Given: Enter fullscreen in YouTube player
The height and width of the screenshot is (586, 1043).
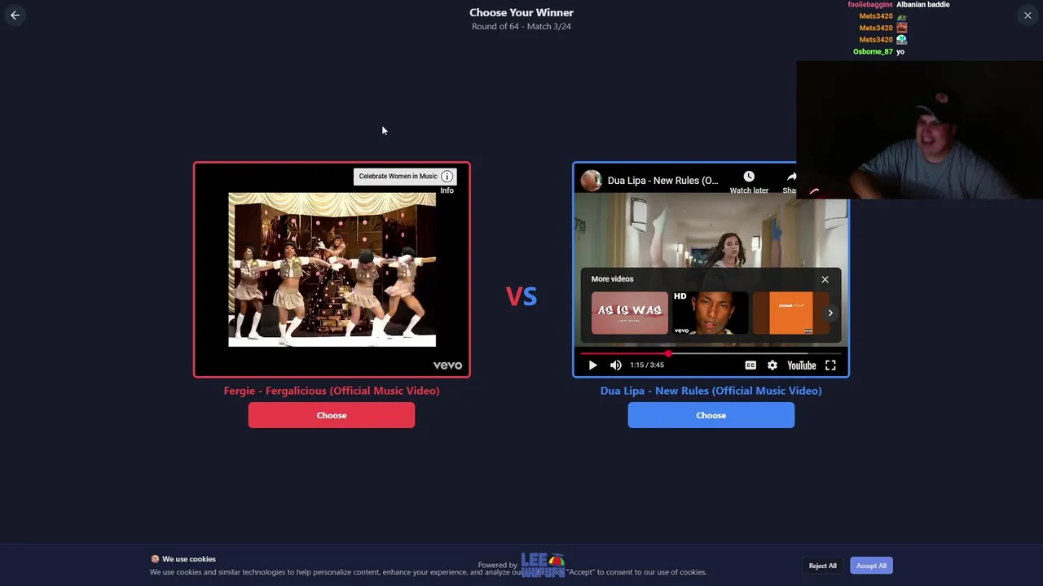Looking at the screenshot, I should coord(830,365).
